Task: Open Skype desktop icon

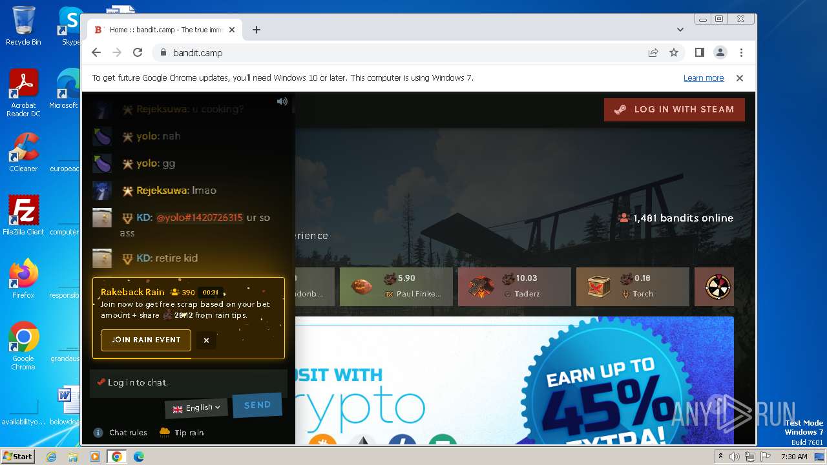Action: tap(70, 26)
